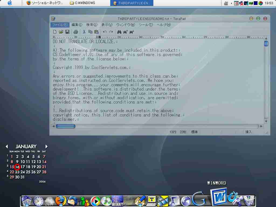The height and width of the screenshot is (207, 276).
Task: Click the 13行 line indicator
Action: click(x=173, y=132)
